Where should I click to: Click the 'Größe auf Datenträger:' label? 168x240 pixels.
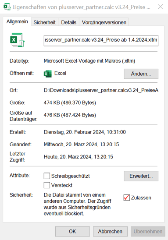point(24,116)
